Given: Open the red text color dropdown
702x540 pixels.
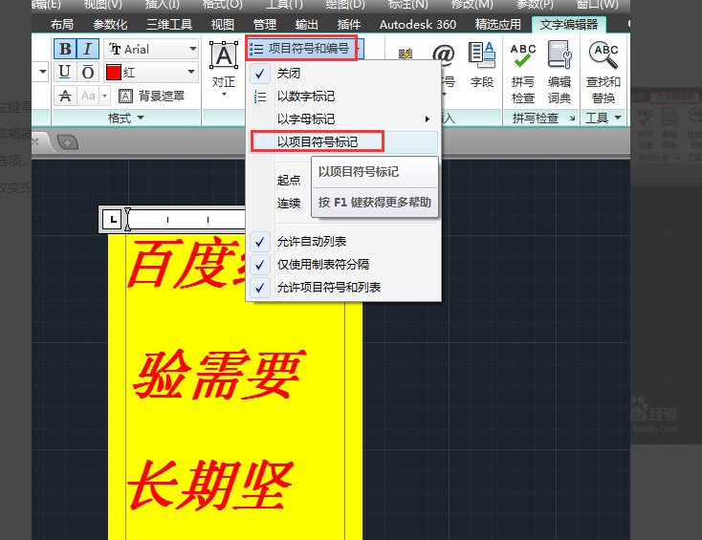Looking at the screenshot, I should point(191,72).
